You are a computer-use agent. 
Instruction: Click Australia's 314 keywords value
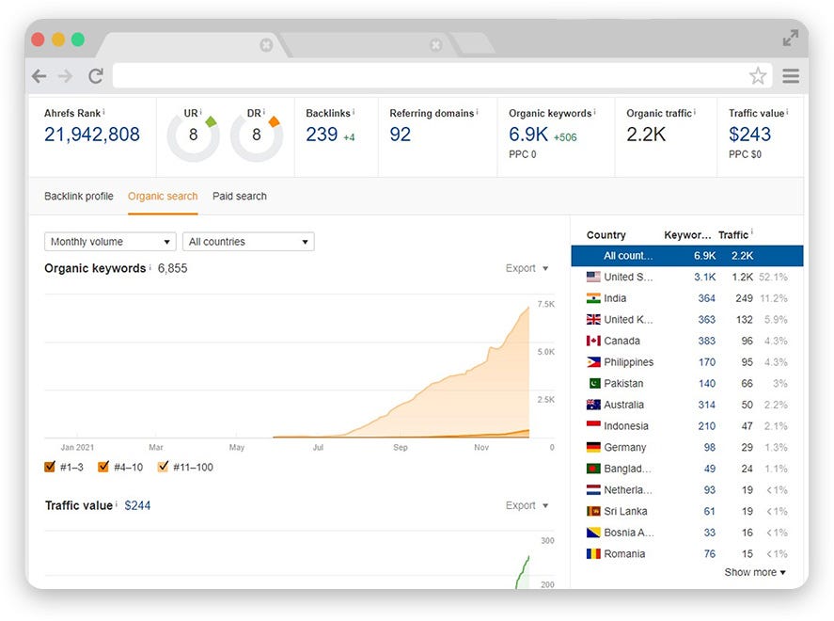pyautogui.click(x=706, y=405)
